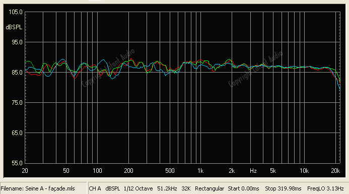Select the 51.2kHz sample rate field
This screenshot has height=194, width=349.
coord(167,188)
